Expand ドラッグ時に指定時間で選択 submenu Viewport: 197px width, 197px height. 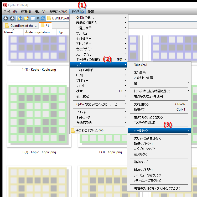pyautogui.click(x=159, y=91)
